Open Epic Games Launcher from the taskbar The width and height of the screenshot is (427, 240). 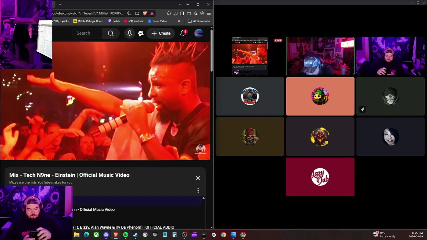tap(155, 235)
